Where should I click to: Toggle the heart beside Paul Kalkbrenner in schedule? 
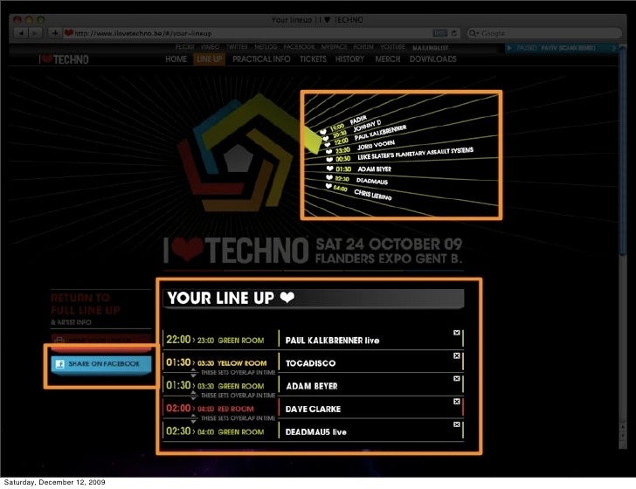click(327, 145)
